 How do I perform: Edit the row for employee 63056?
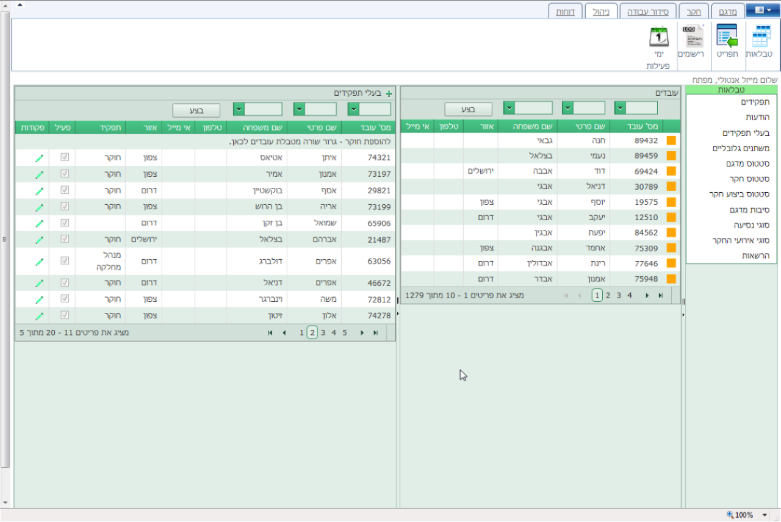click(39, 262)
